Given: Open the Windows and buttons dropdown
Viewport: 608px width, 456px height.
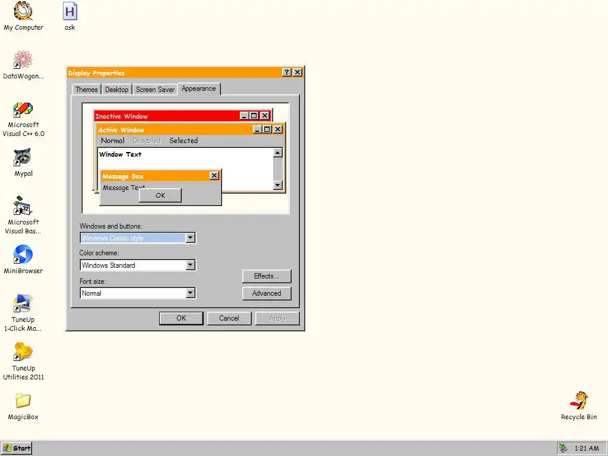Looking at the screenshot, I should point(190,237).
